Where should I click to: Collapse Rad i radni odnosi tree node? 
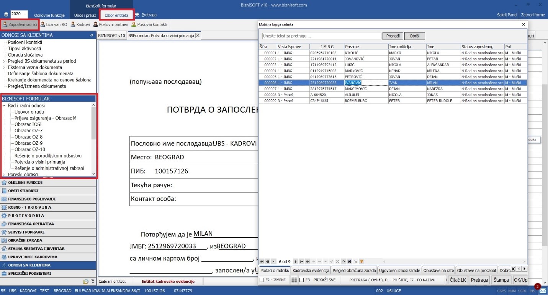coord(4,105)
